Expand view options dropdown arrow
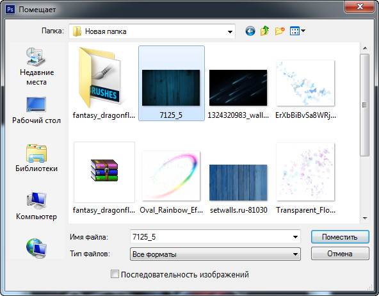 (303, 31)
